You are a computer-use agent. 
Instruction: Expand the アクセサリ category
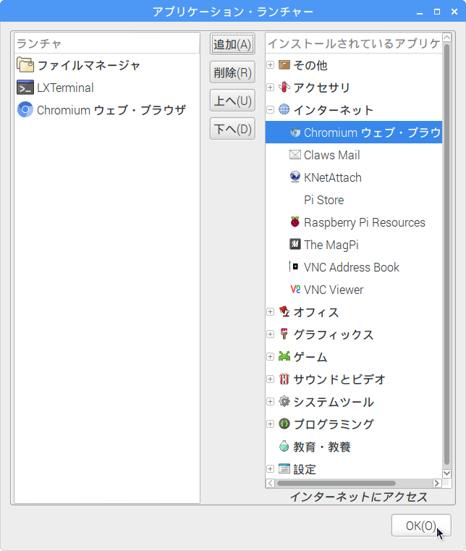point(270,87)
